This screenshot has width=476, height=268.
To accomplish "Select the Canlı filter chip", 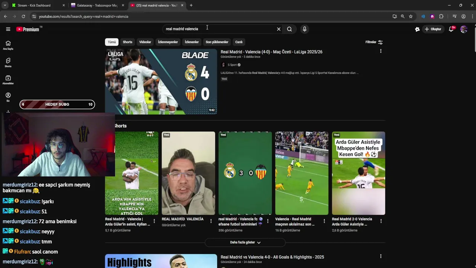I will click(239, 42).
